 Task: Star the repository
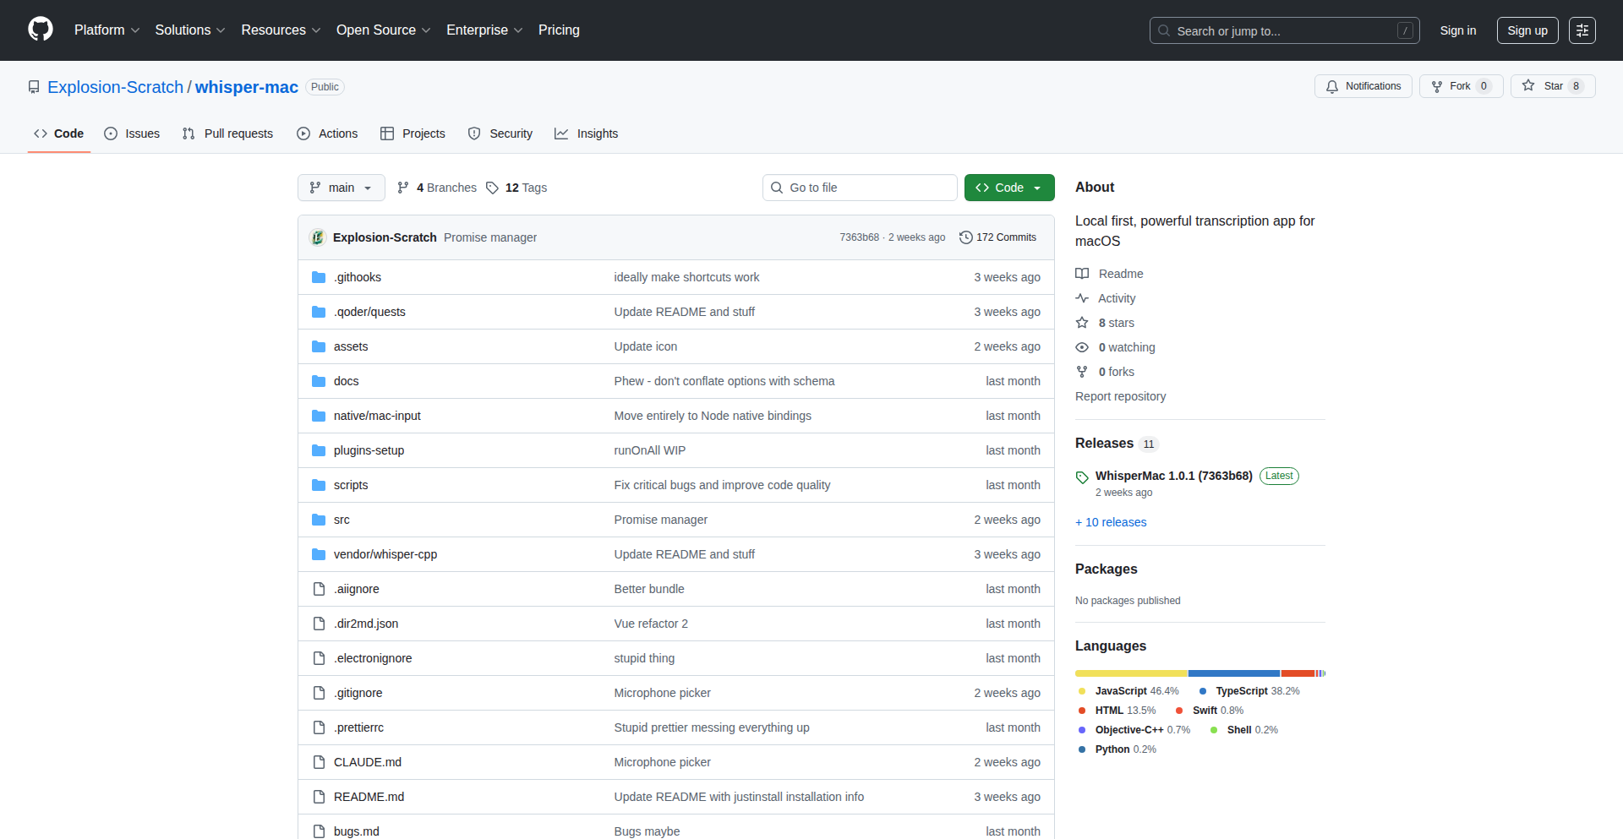pyautogui.click(x=1553, y=86)
